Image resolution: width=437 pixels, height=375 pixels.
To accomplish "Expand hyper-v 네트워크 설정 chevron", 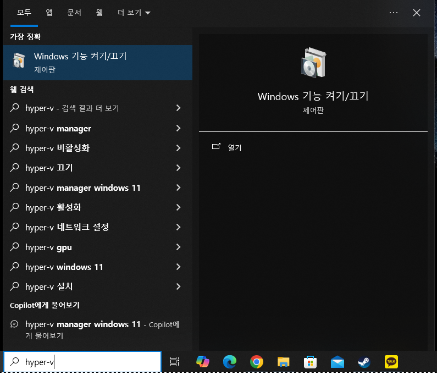I will [178, 227].
